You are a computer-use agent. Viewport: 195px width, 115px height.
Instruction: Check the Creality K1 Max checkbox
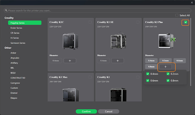[x=90, y=77]
